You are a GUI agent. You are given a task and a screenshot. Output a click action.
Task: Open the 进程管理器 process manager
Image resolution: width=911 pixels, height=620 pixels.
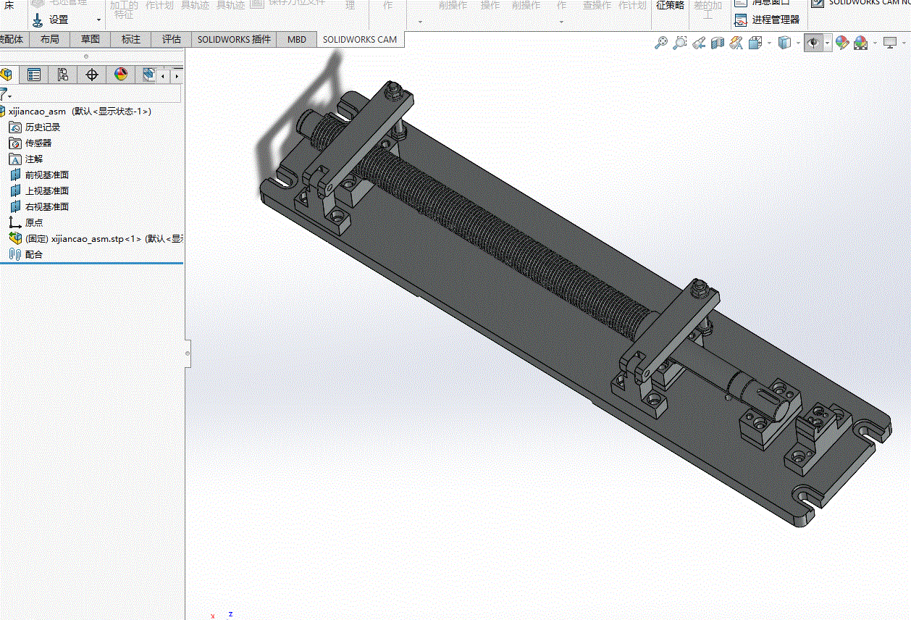tap(768, 20)
